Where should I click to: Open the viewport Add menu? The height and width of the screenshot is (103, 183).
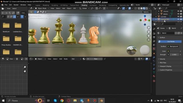click(x=63, y=8)
